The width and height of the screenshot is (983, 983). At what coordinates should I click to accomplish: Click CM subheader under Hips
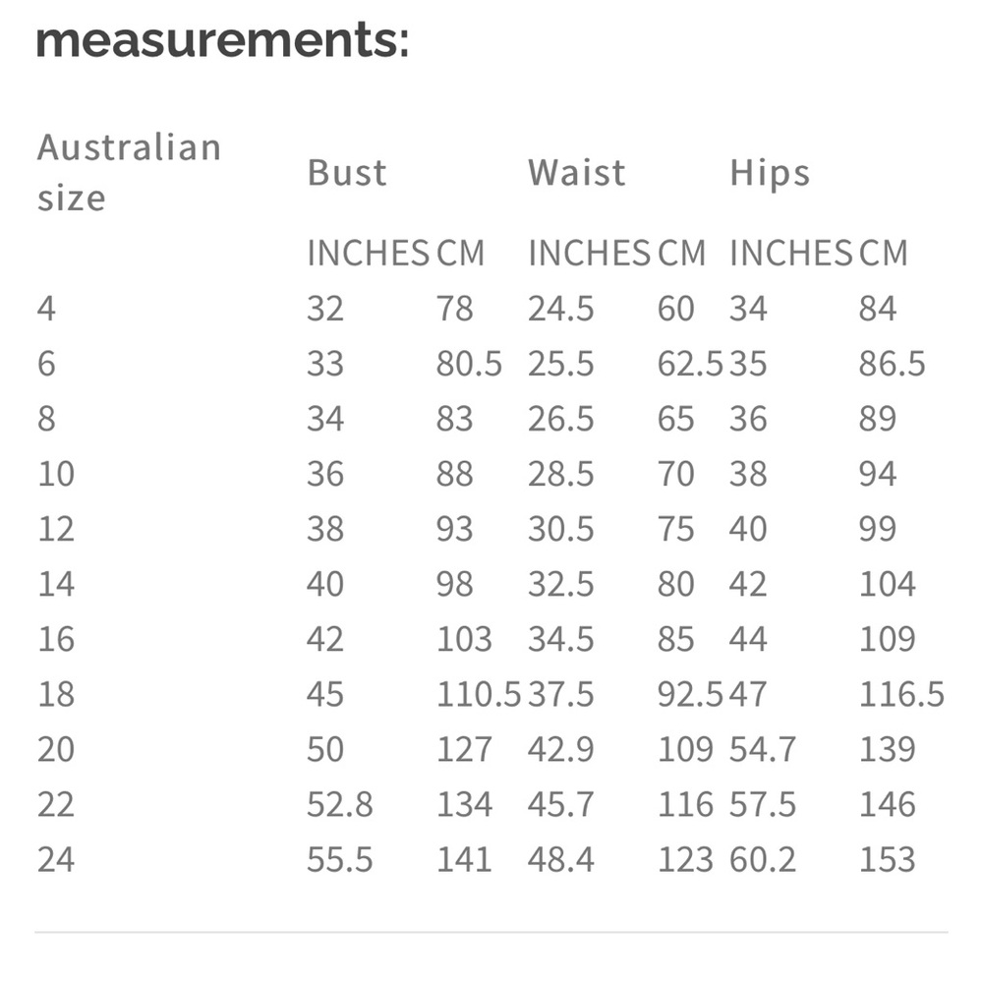[883, 254]
